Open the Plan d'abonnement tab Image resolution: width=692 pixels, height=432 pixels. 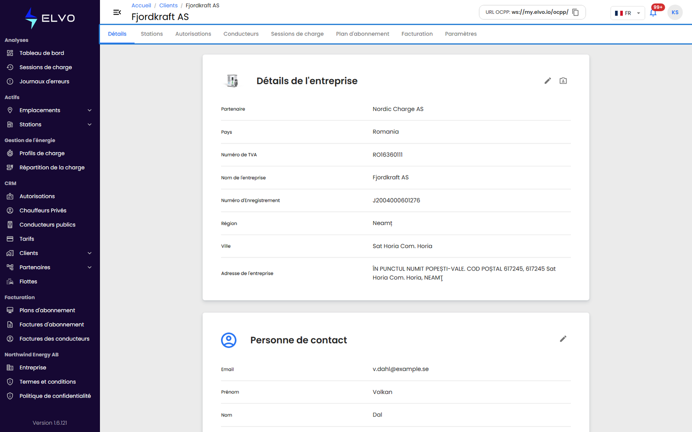[362, 34]
